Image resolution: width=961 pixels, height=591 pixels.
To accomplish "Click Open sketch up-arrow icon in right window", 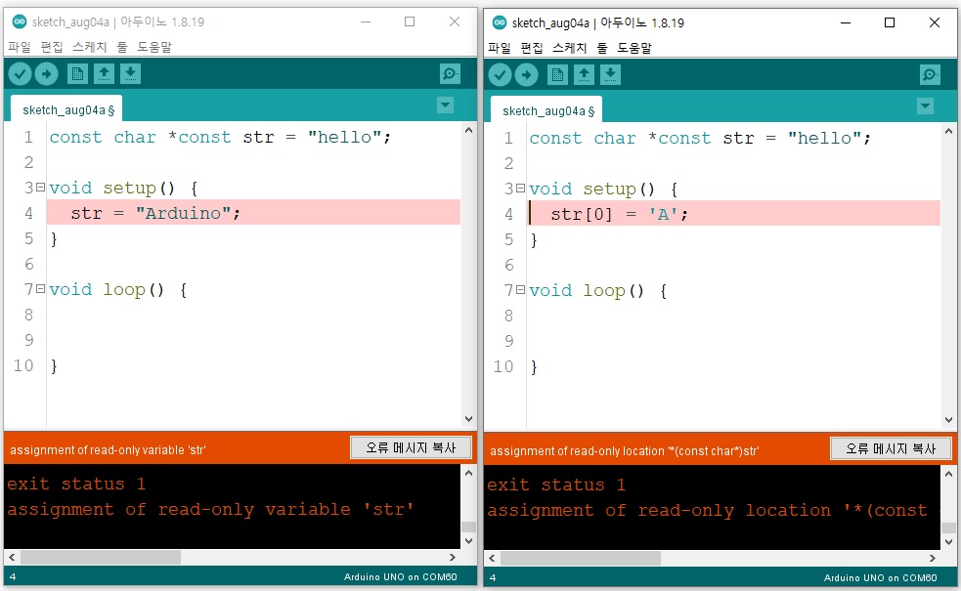I will click(584, 75).
